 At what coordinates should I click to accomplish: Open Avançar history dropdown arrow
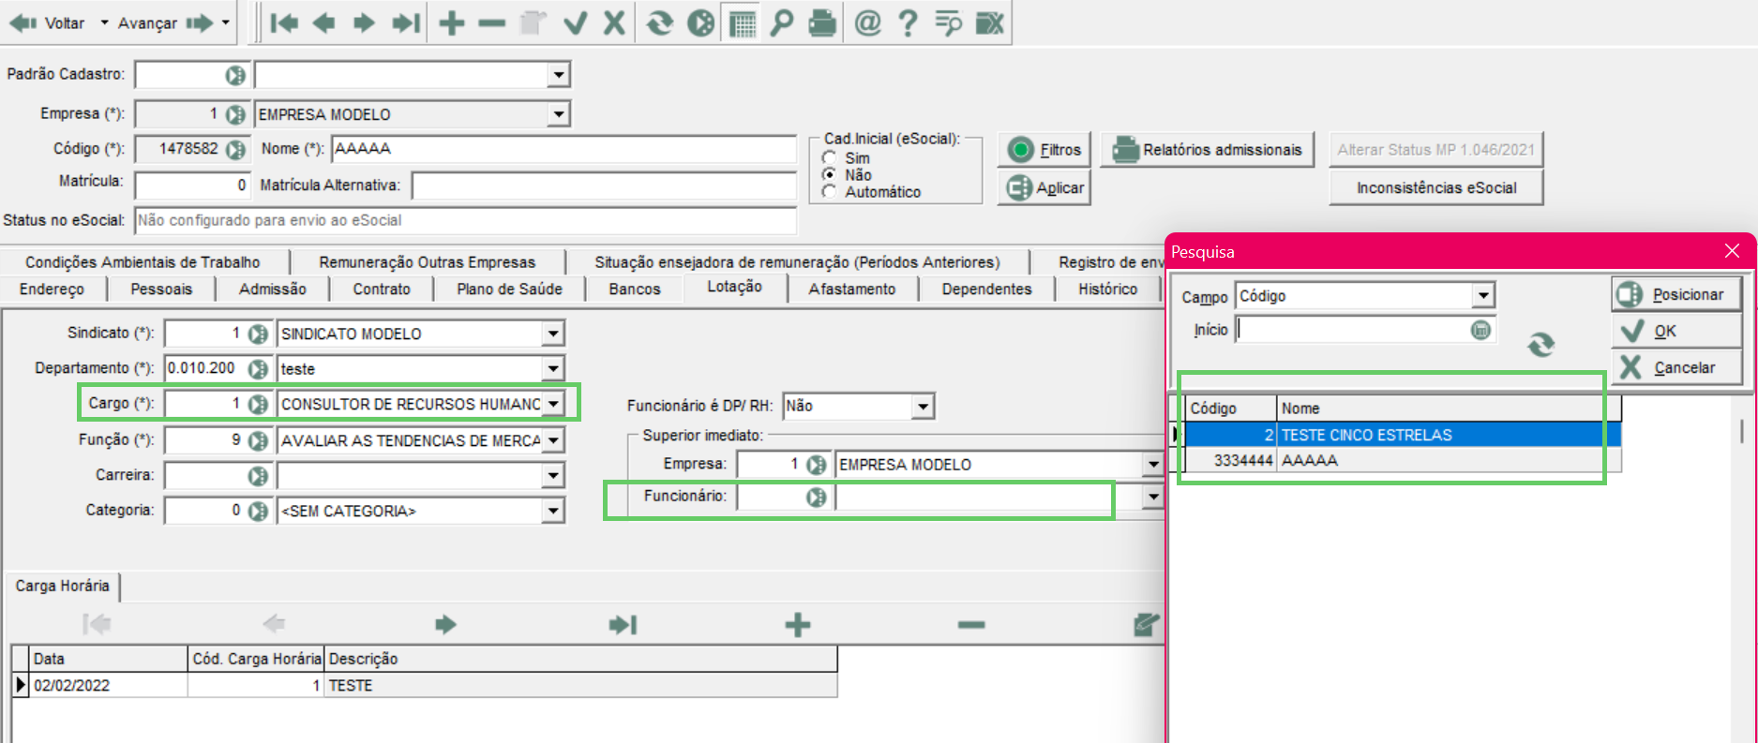tap(226, 22)
